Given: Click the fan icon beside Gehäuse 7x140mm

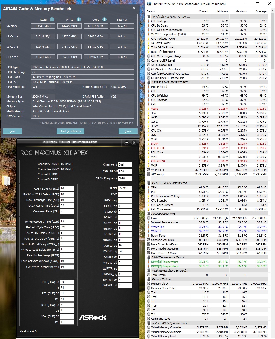Looking at the screenshot, I should pyautogui.click(x=149, y=240).
